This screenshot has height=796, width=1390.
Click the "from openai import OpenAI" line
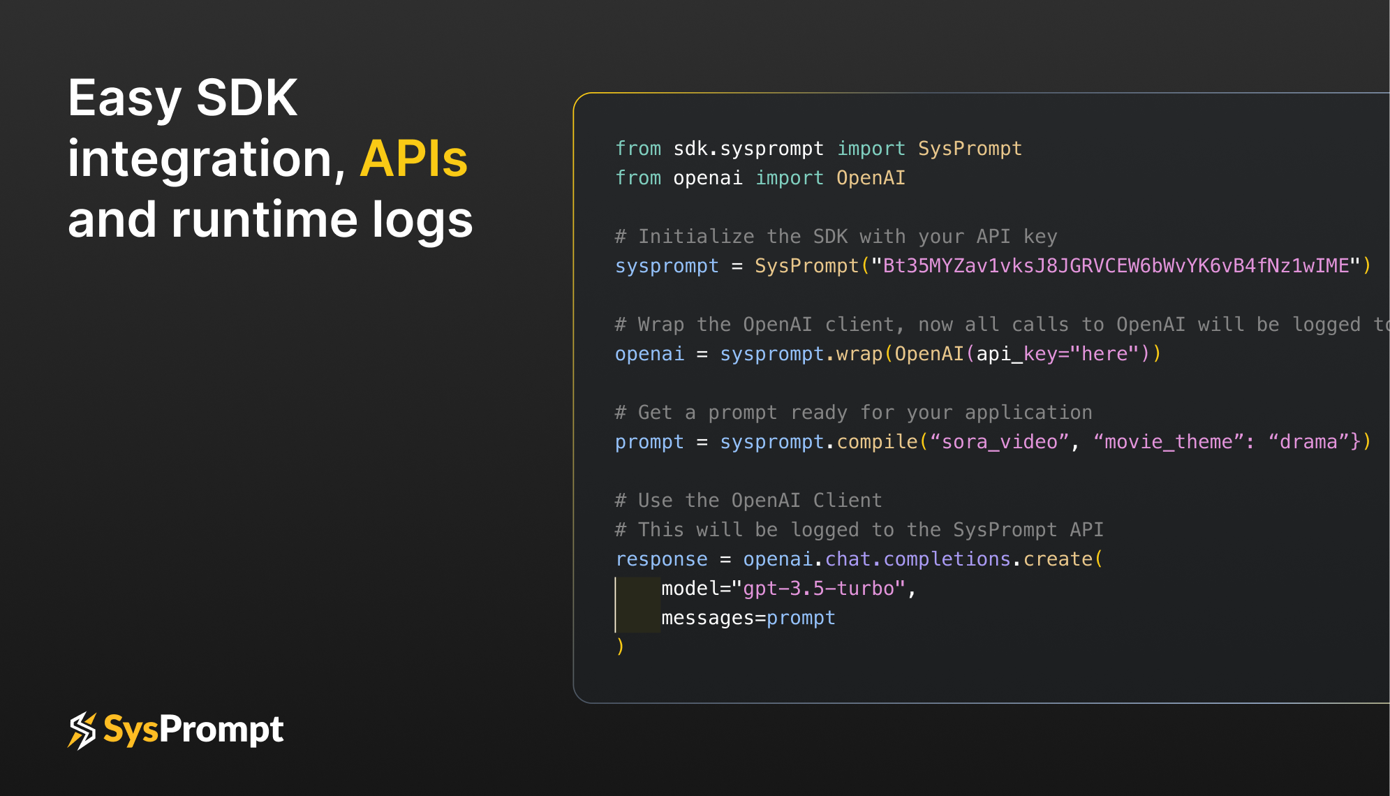pos(760,178)
